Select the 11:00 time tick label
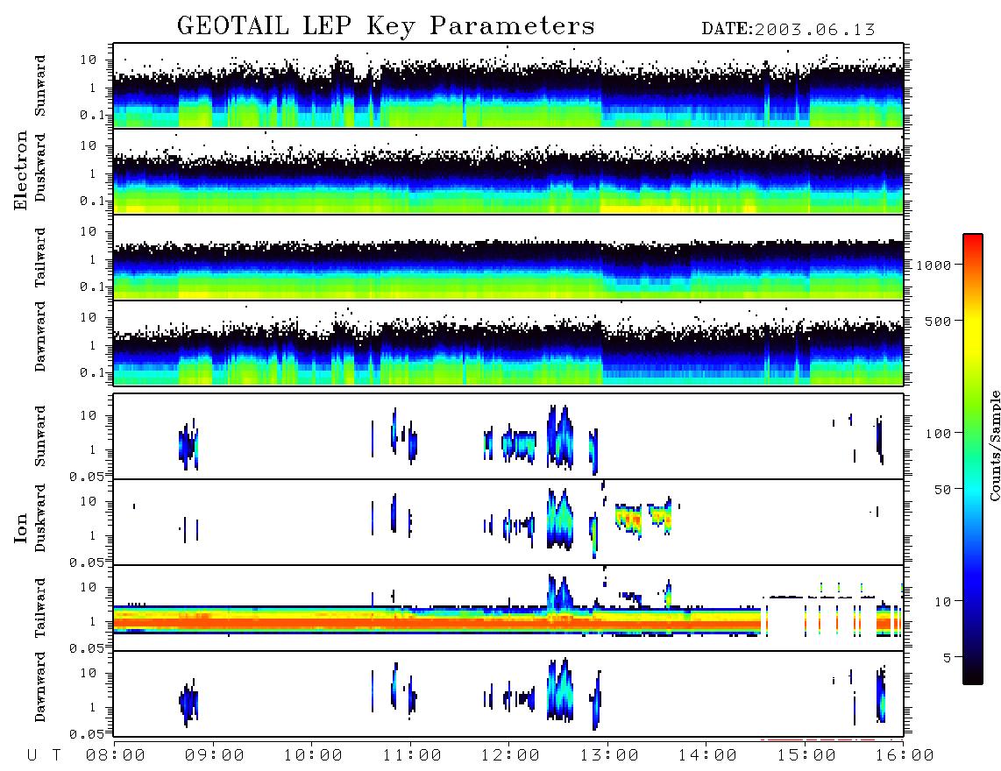Viewport: 1001px width, 771px height. [x=411, y=755]
